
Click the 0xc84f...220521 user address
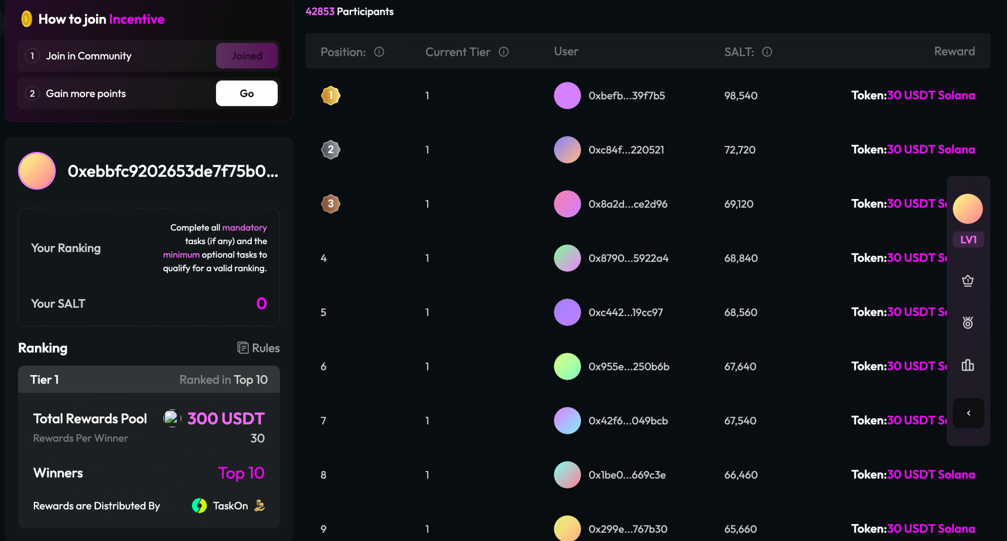[626, 150]
